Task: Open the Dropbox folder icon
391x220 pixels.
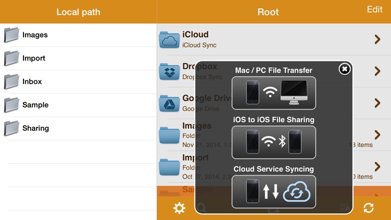Action: (169, 71)
